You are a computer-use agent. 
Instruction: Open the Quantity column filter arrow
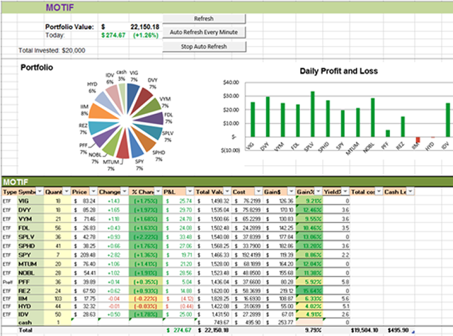[67, 191]
